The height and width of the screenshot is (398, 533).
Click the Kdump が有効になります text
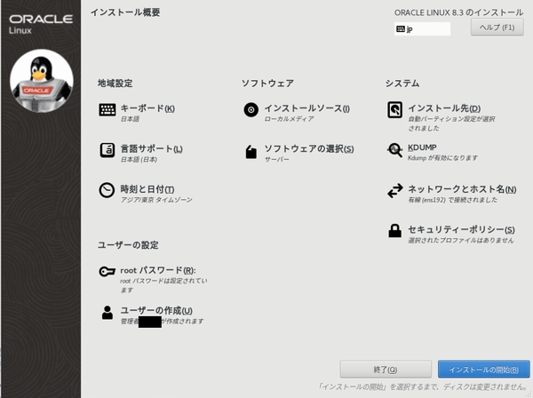point(442,158)
